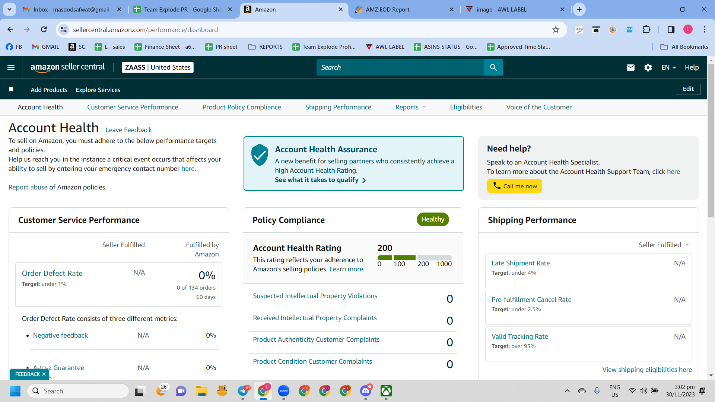Viewport: 715px width, 402px height.
Task: Open the REPORTS bookmarks folder
Action: click(266, 47)
